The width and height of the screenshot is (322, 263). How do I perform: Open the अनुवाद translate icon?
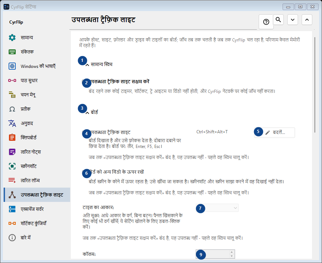tap(12, 123)
